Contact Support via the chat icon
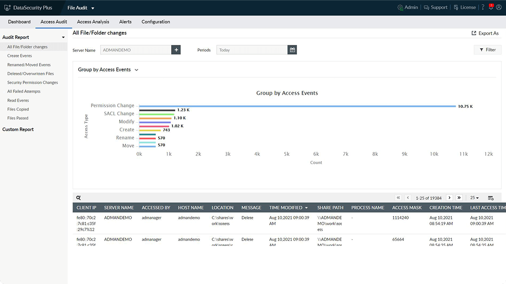The height and width of the screenshot is (284, 506). [x=435, y=7]
